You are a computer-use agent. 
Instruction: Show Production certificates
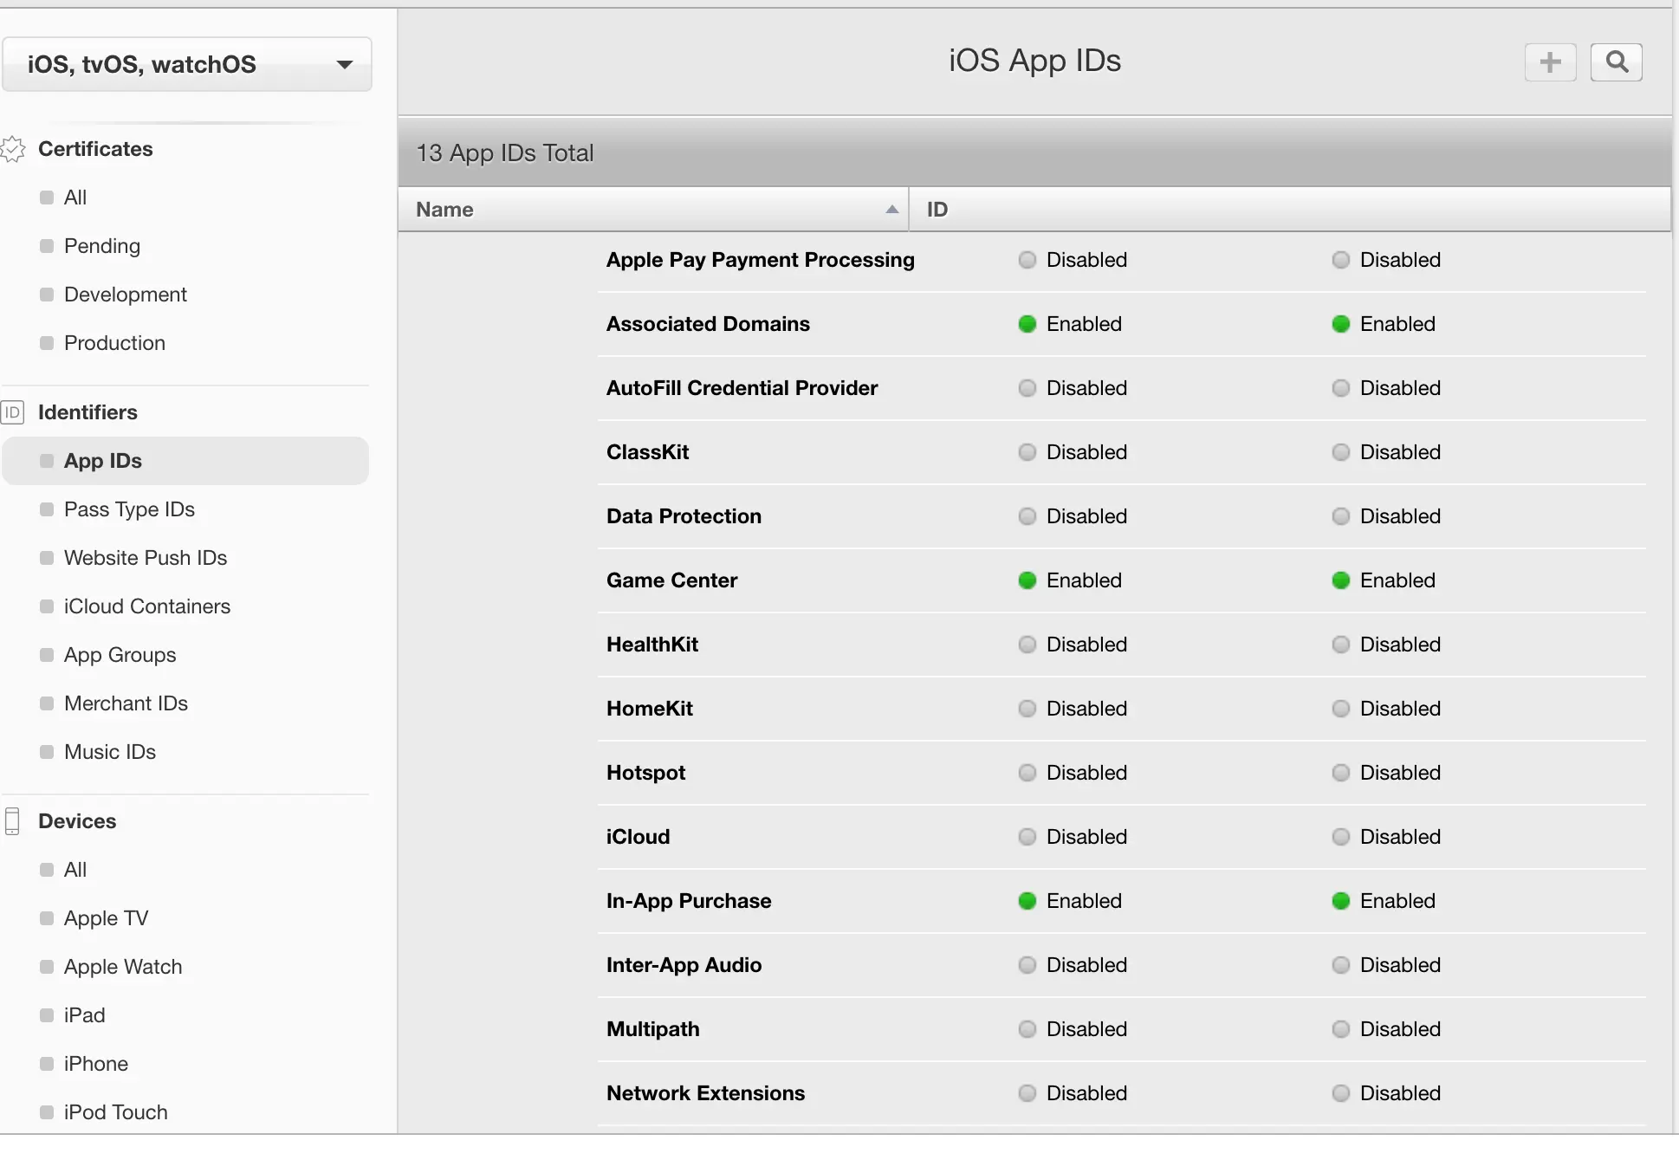coord(114,343)
